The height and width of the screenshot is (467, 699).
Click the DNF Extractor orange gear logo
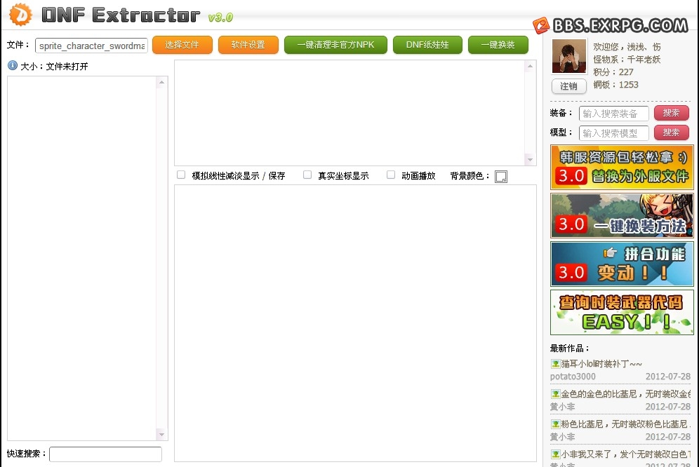20,14
